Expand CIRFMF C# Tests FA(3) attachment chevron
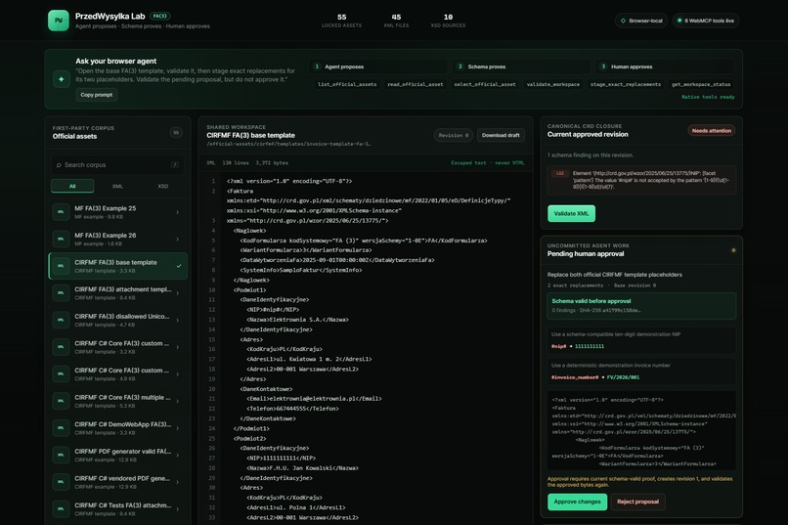Image resolution: width=788 pixels, height=525 pixels. coord(177,509)
